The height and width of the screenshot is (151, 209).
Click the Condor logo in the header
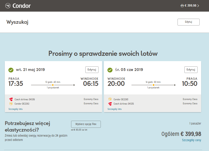pos(18,6)
